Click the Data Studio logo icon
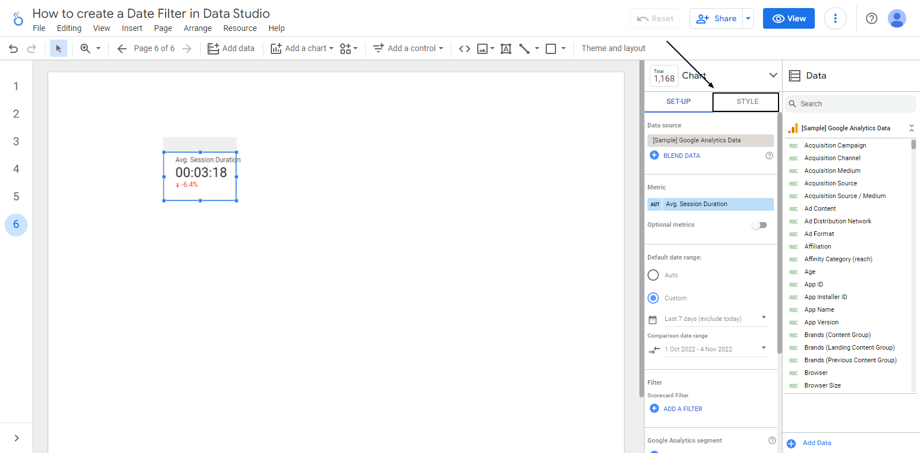 point(18,19)
